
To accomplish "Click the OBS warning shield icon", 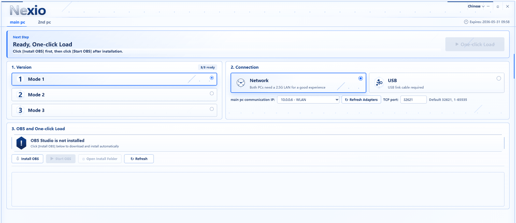I will pyautogui.click(x=21, y=143).
